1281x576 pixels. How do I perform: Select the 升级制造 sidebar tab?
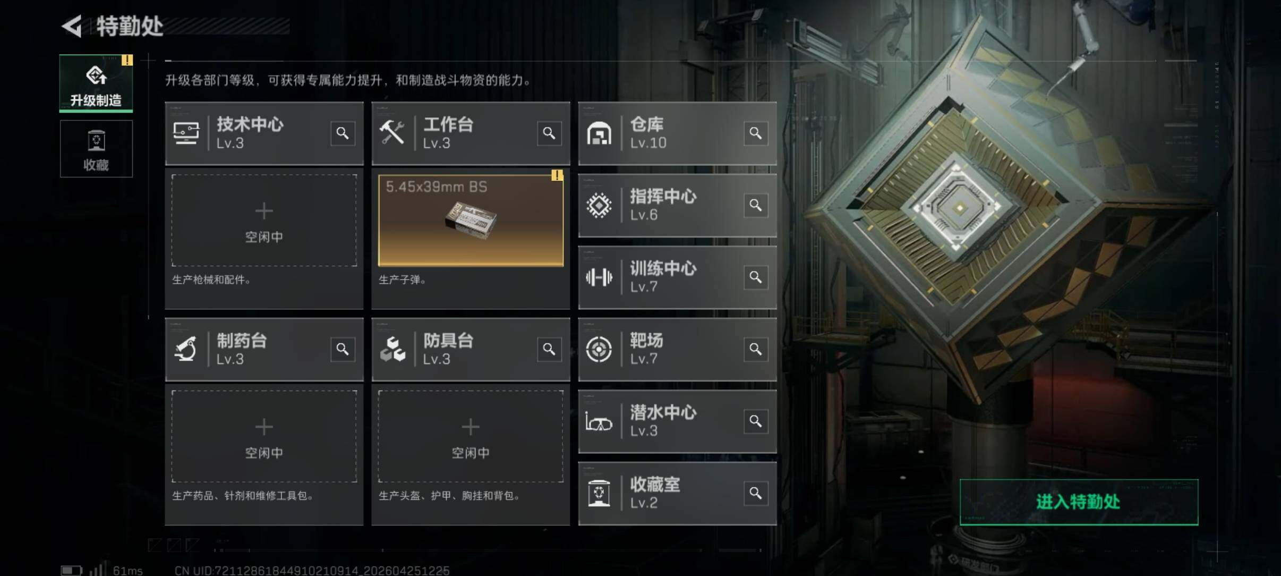[96, 83]
